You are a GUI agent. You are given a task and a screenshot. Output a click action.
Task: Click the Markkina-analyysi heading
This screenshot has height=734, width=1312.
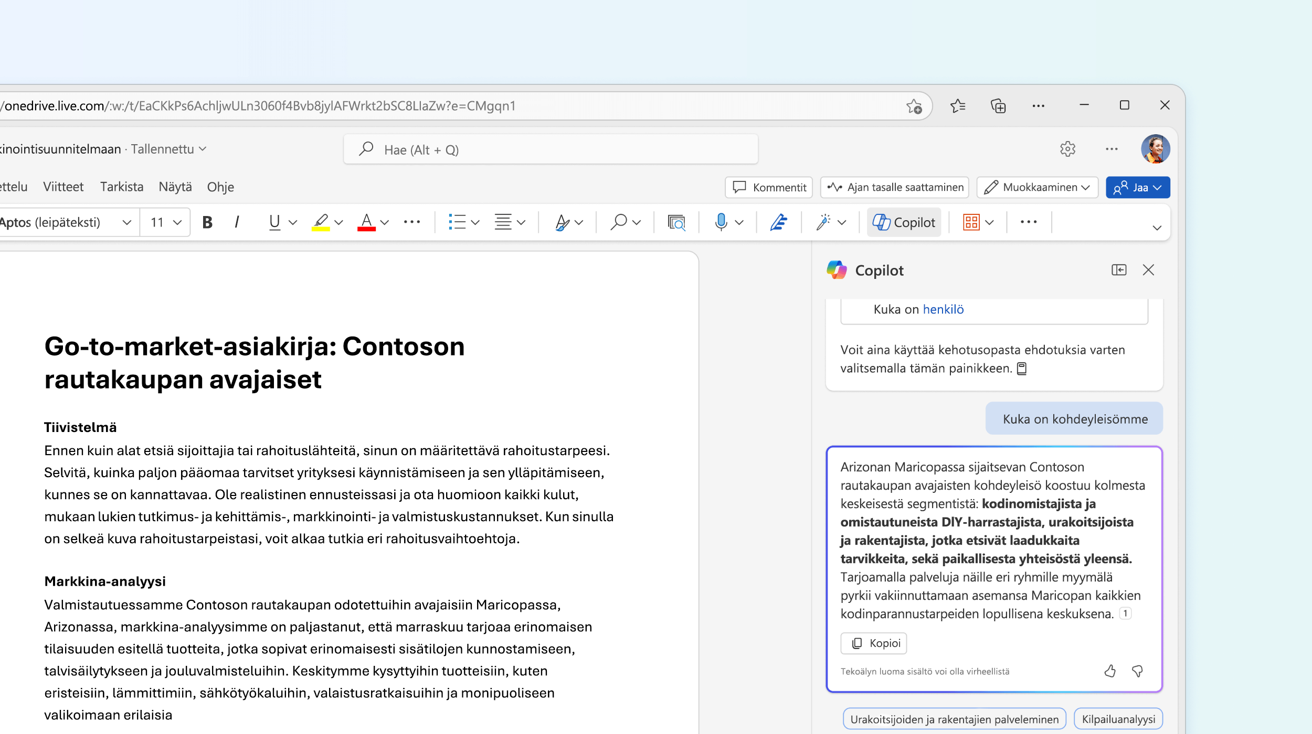[x=105, y=581]
